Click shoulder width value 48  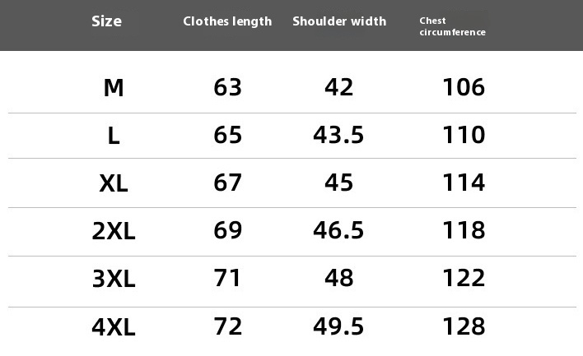[338, 278]
